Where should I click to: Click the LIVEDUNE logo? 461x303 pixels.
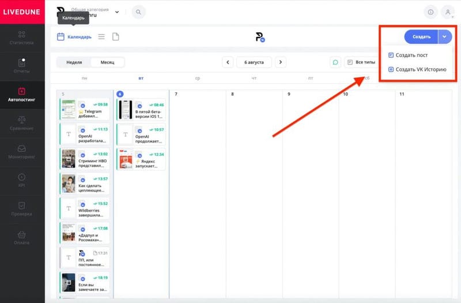point(22,12)
